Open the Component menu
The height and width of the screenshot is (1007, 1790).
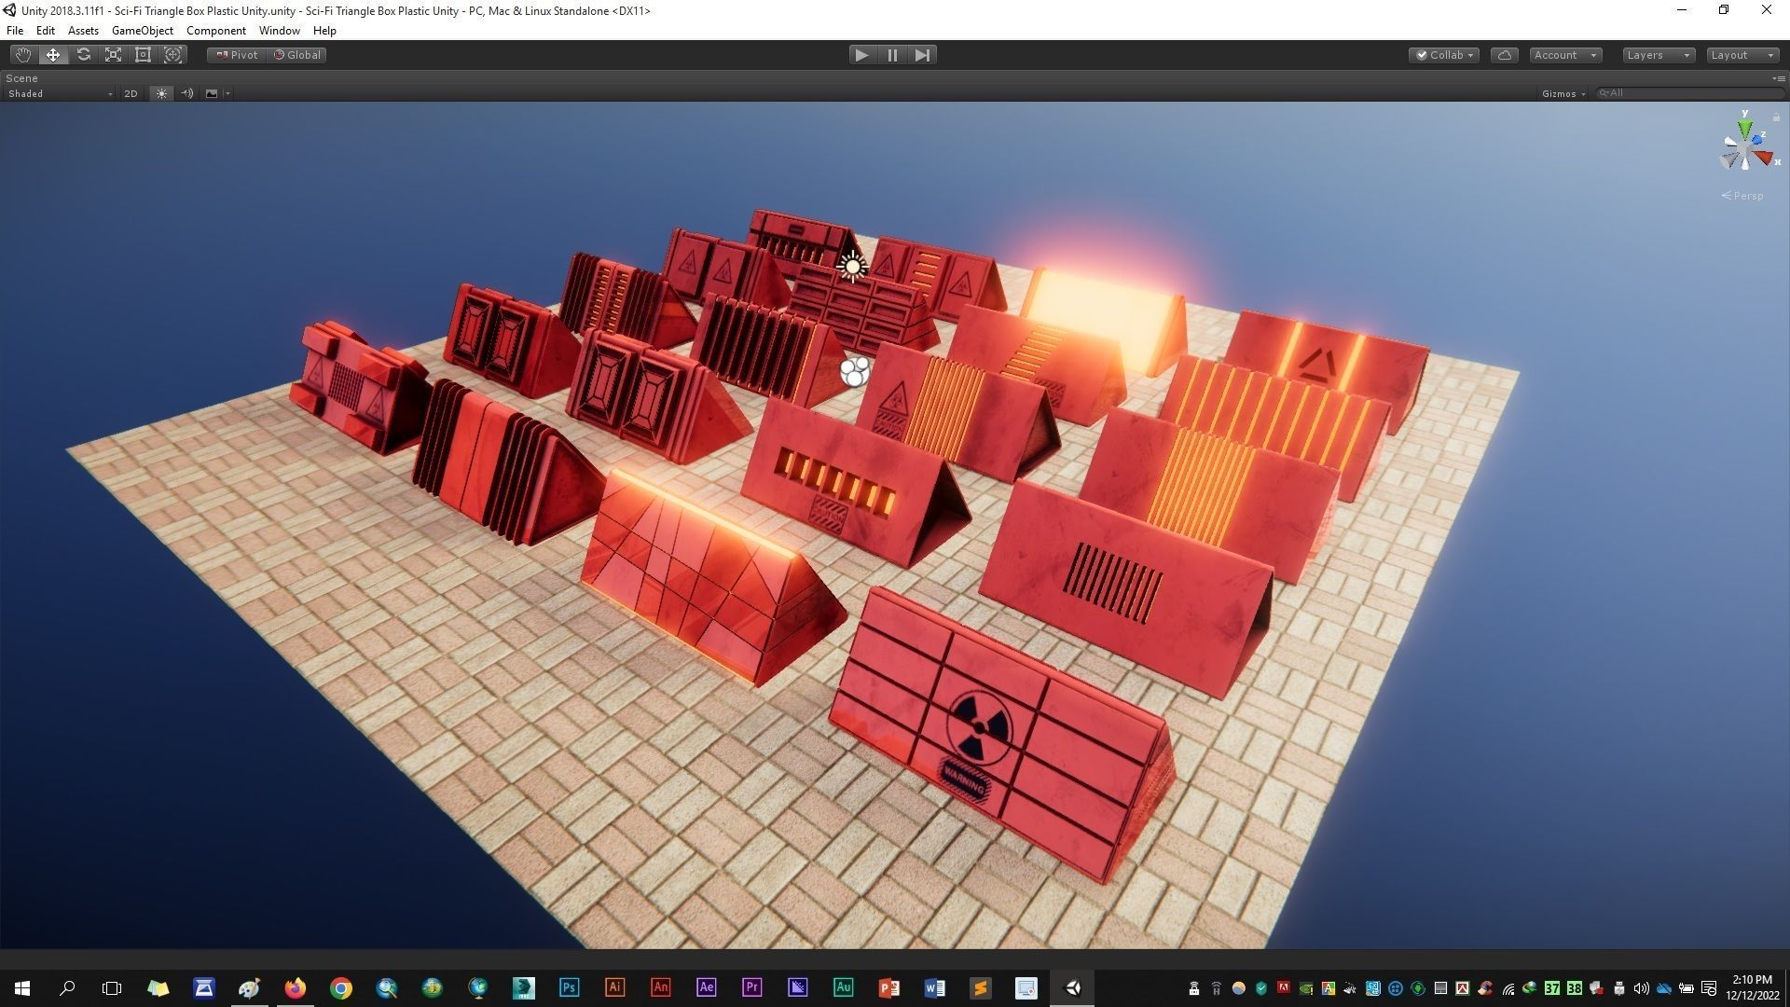click(x=215, y=31)
